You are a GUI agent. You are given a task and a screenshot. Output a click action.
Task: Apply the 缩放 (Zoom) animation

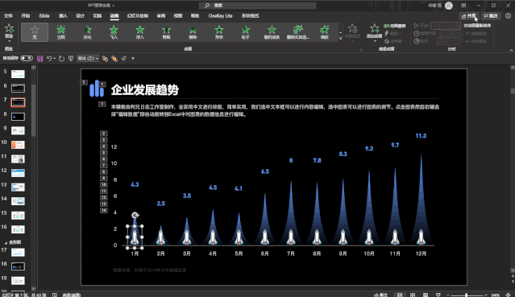(x=325, y=32)
